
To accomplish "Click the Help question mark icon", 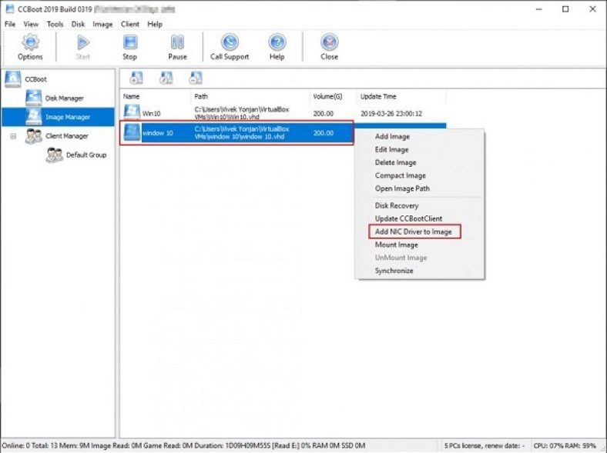I will pos(277,43).
